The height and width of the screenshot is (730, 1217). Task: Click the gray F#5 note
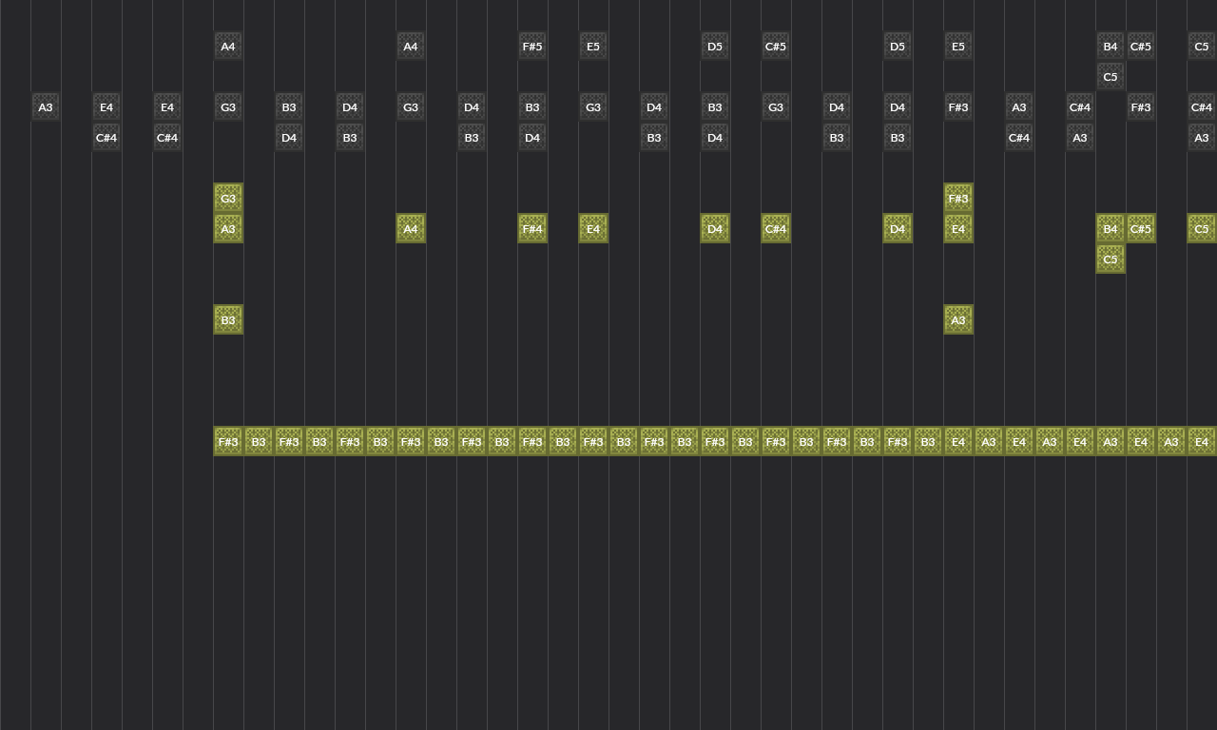[x=532, y=46]
